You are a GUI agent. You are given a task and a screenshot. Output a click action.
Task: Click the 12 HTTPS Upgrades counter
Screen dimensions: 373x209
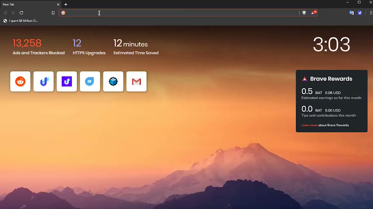pos(77,43)
